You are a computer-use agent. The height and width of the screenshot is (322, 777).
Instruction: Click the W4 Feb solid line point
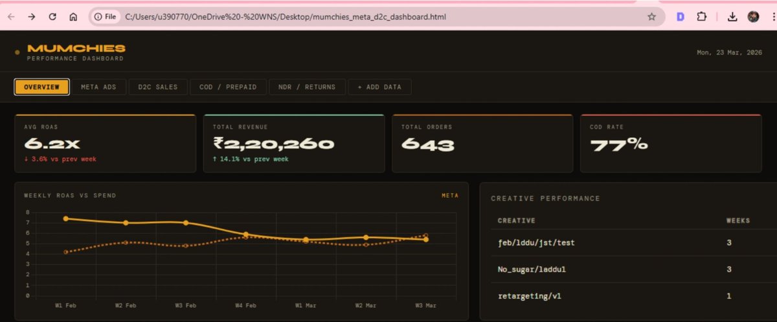point(246,235)
